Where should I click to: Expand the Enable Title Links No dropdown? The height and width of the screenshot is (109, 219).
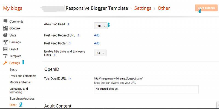coord(100,53)
